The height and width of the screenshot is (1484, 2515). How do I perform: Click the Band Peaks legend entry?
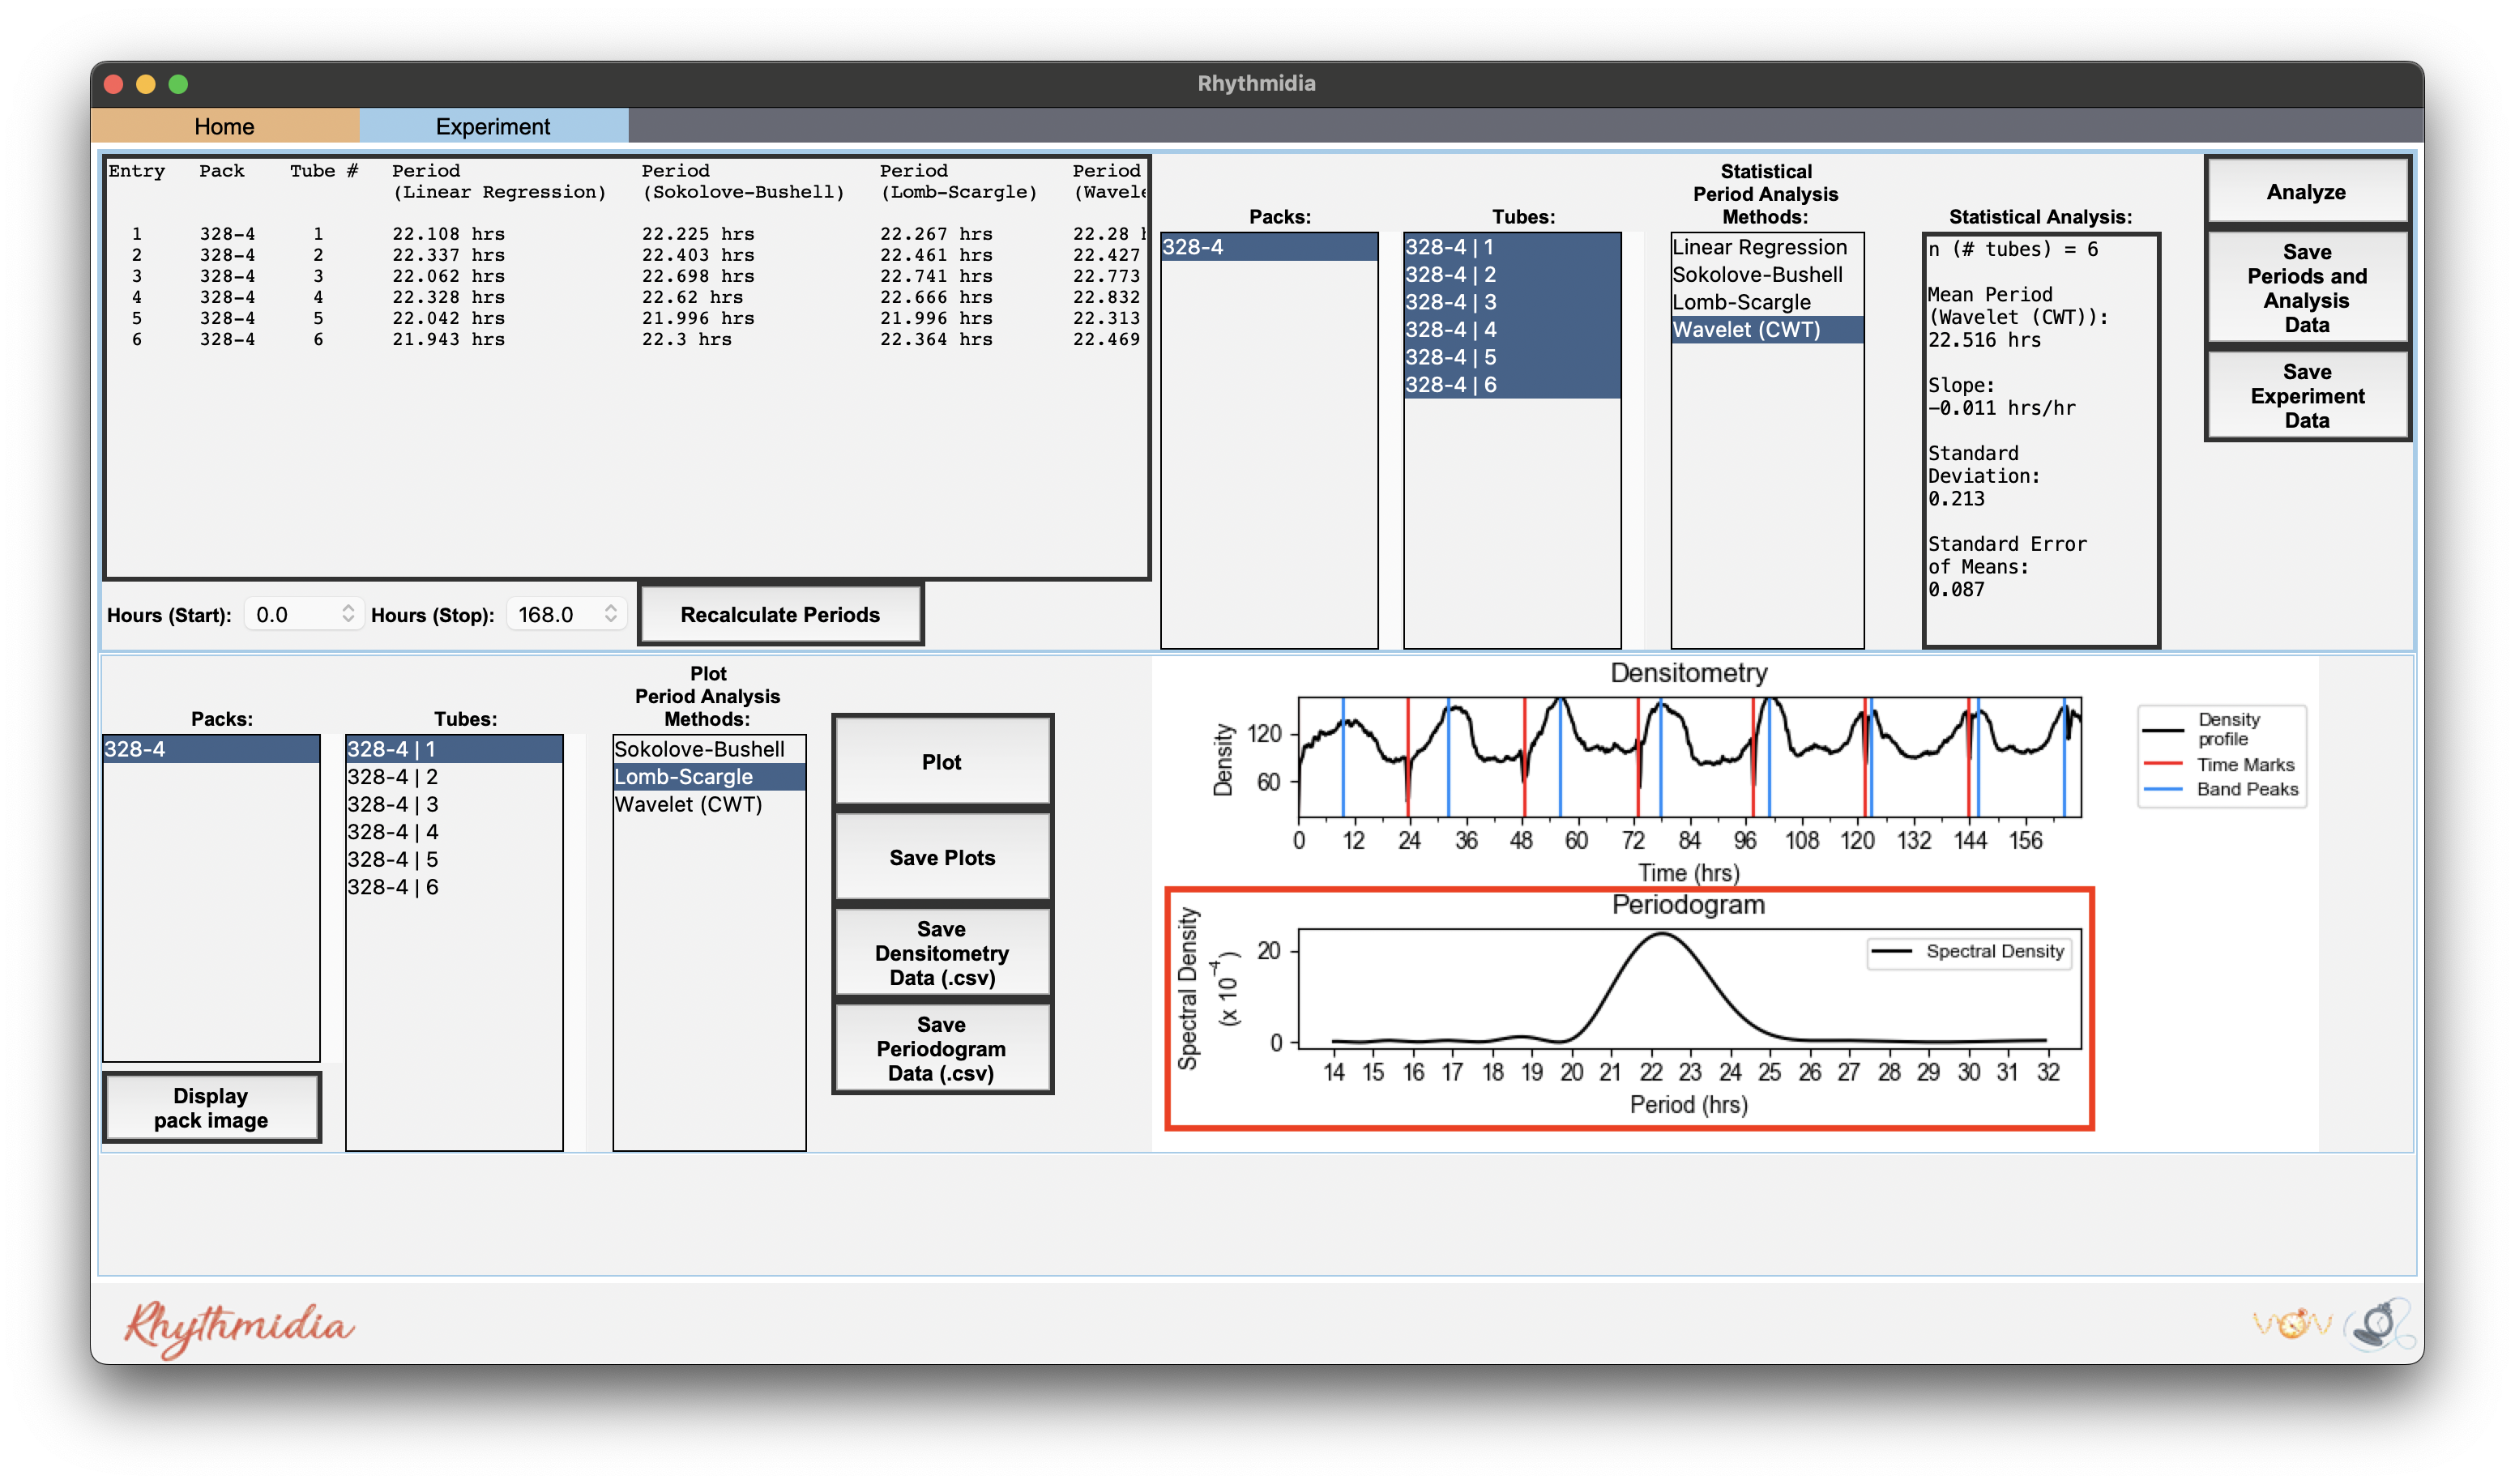(2220, 788)
